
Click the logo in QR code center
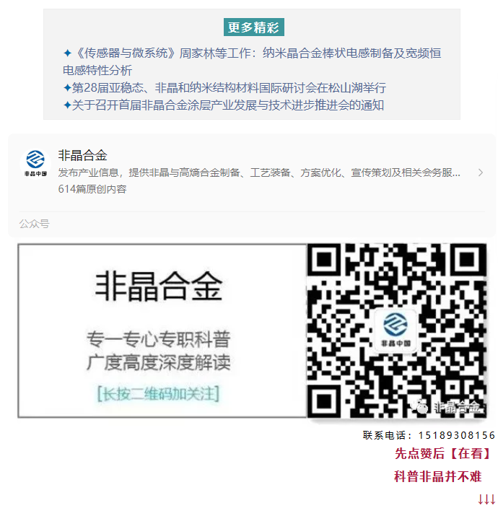click(x=396, y=331)
